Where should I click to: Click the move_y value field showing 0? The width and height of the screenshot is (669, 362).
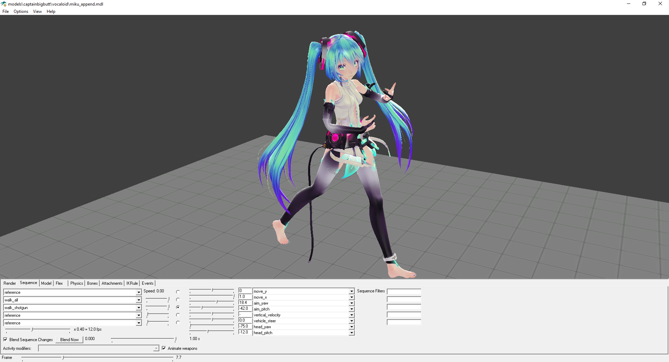click(245, 291)
